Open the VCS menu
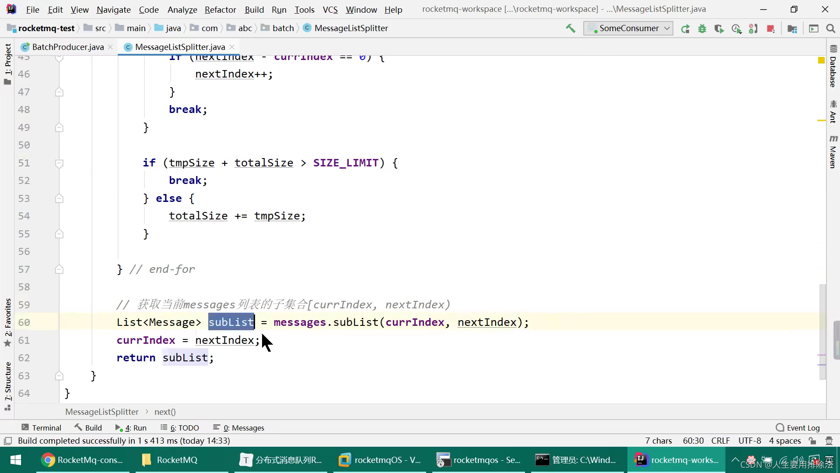Viewport: 840px width, 473px height. (330, 10)
